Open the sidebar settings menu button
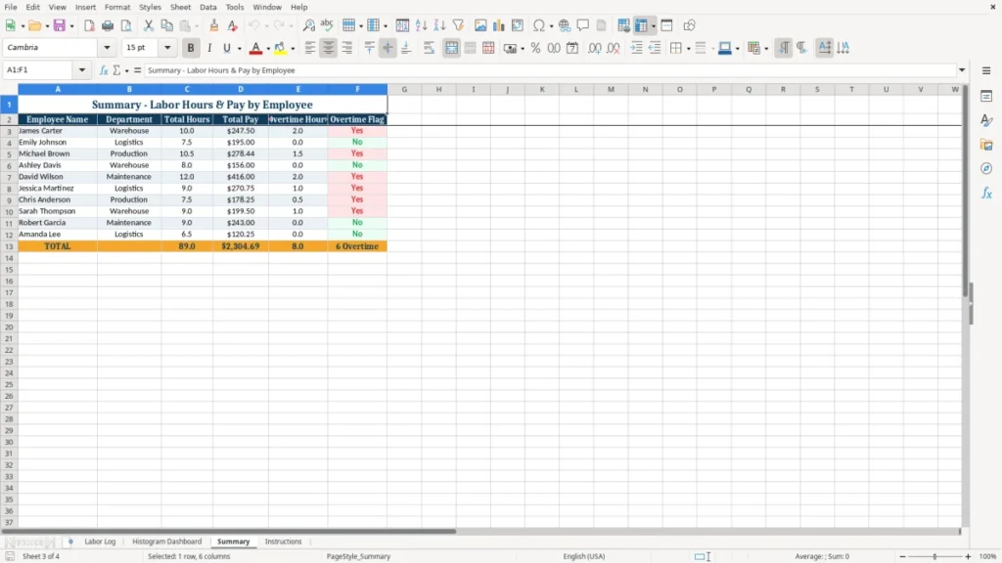The image size is (1002, 563). pyautogui.click(x=986, y=70)
